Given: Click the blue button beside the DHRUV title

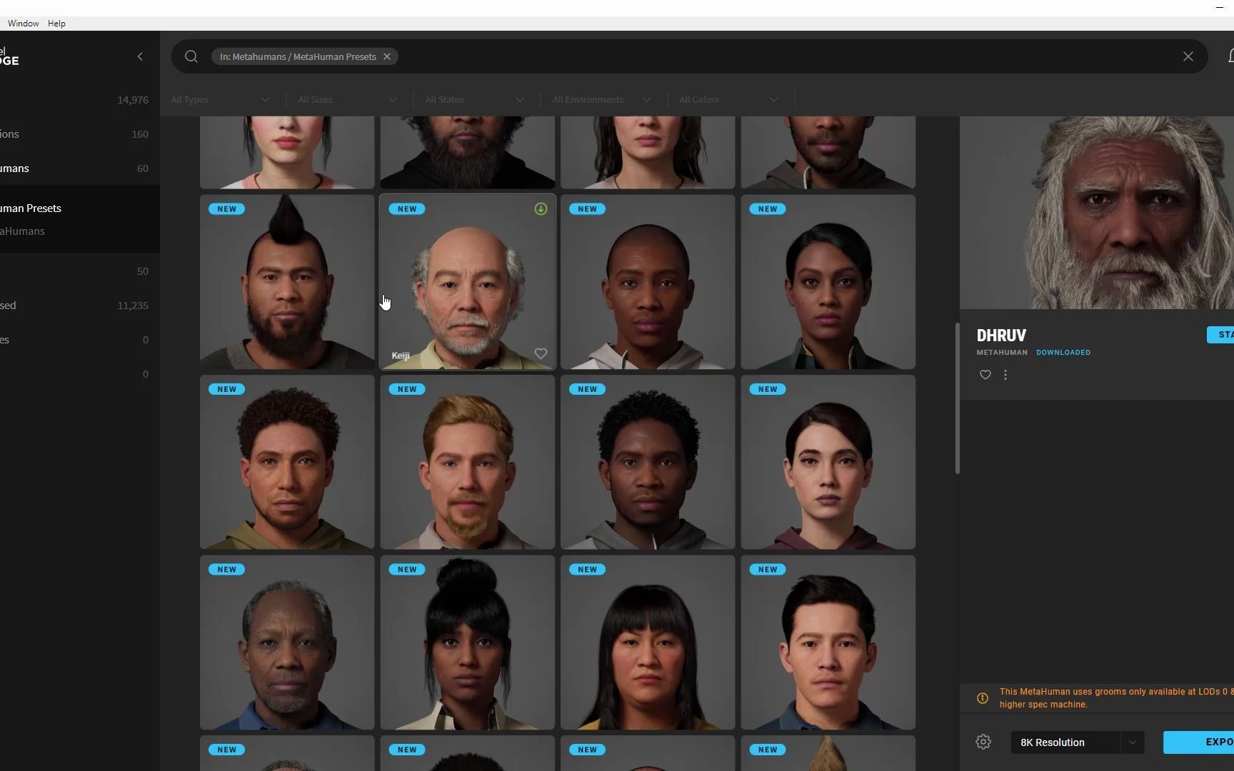Looking at the screenshot, I should pyautogui.click(x=1220, y=335).
